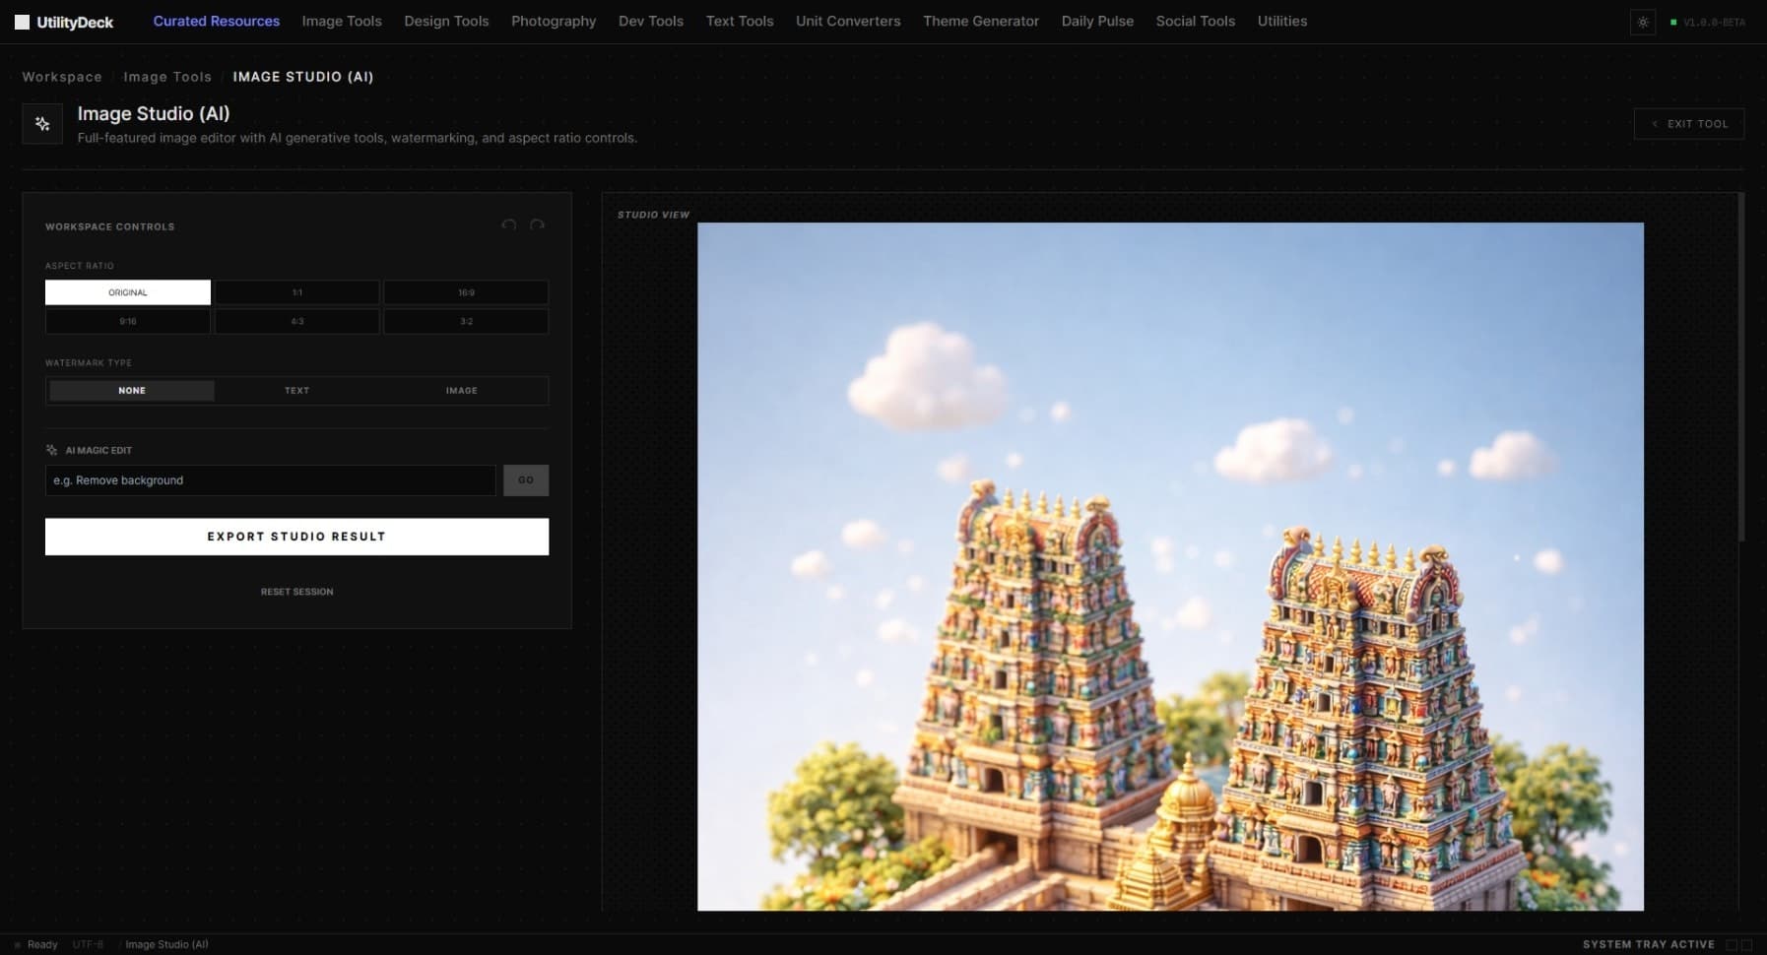
Task: Select the ORIGINAL aspect ratio preset
Action: 127,292
